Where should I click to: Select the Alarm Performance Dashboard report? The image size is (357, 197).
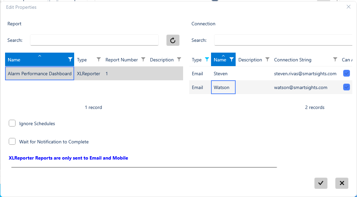(x=39, y=73)
